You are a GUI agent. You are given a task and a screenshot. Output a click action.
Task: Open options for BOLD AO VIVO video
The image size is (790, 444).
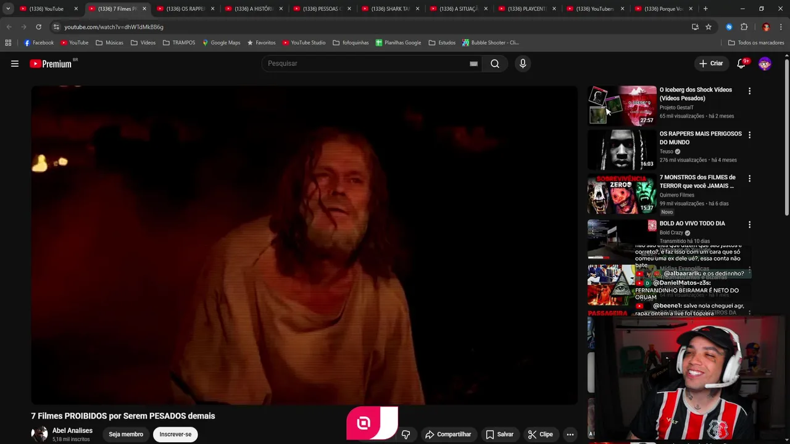[749, 224]
